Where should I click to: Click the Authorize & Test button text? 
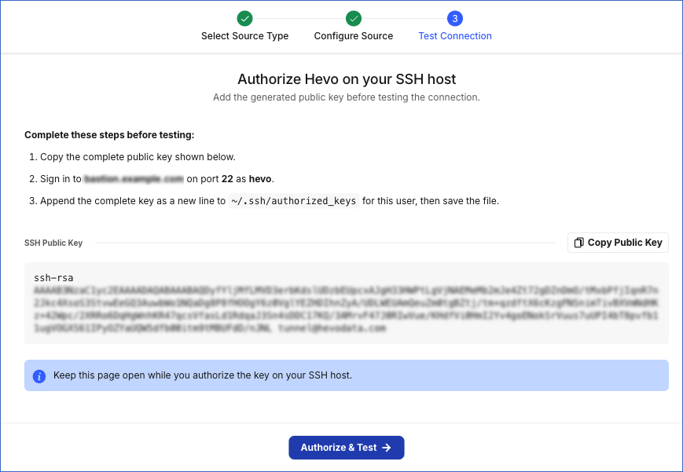point(339,448)
